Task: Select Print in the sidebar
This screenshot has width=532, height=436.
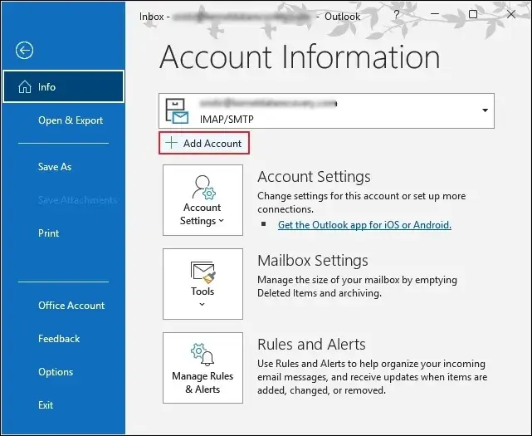Action: pos(48,233)
